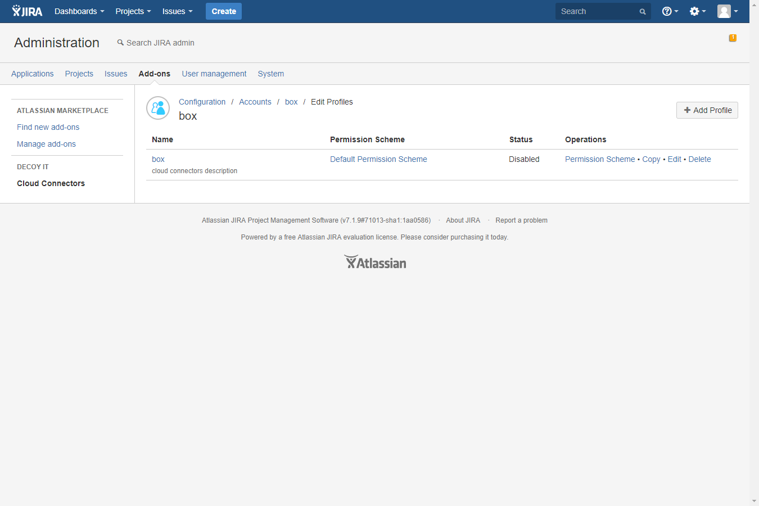Screen dimensions: 759x506
Task: Switch to the Projects admin tab
Action: pyautogui.click(x=79, y=74)
